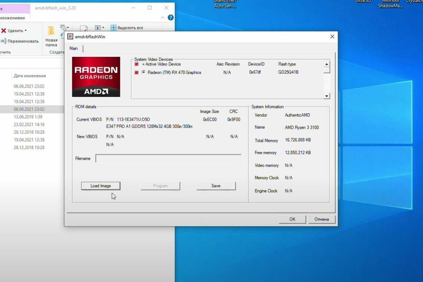Maximize the amdvbflash_win_3.20 Explorer window
This screenshot has height=282, width=423.
[x=150, y=8]
